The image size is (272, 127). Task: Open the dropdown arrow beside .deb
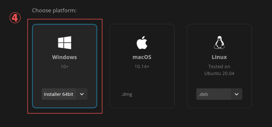(x=236, y=94)
